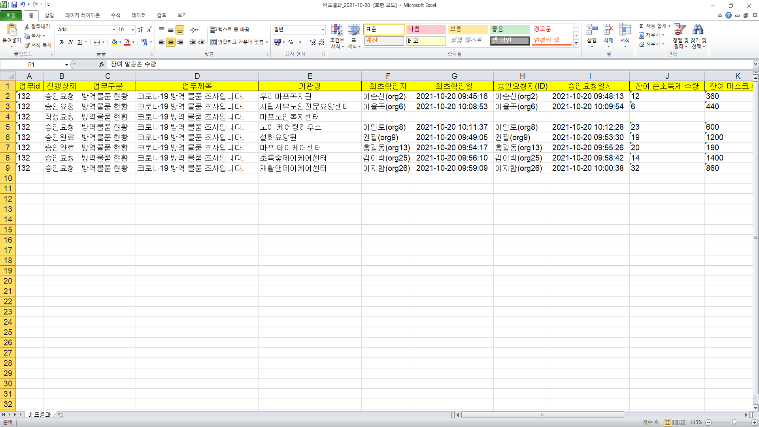Open the Name Box P1 dropdown arrow
The height and width of the screenshot is (427, 759).
click(x=66, y=64)
